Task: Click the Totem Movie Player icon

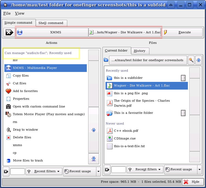Action: 8,114
